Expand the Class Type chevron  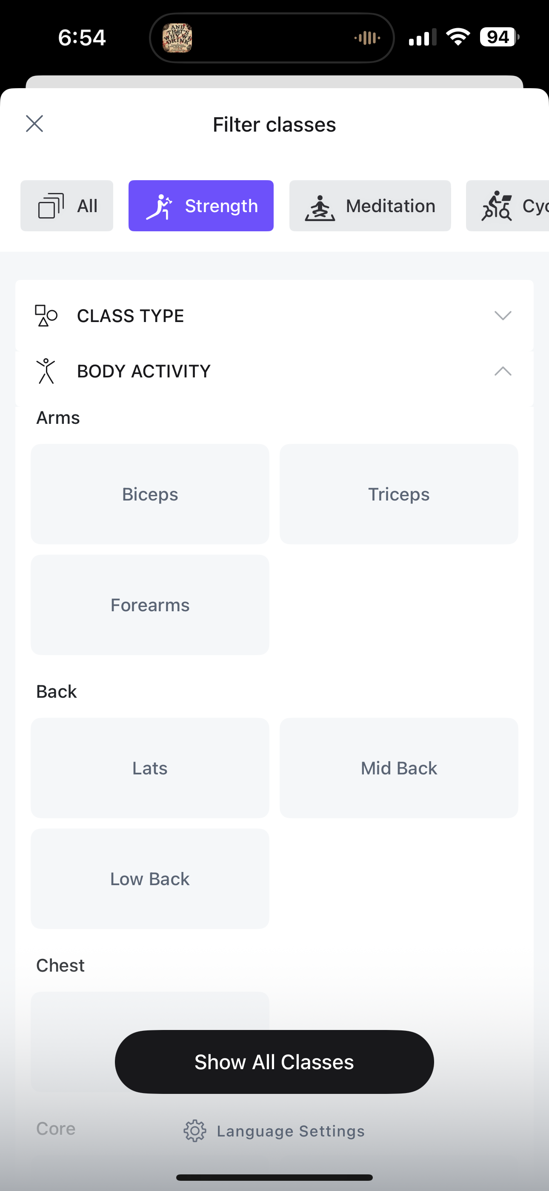click(503, 316)
